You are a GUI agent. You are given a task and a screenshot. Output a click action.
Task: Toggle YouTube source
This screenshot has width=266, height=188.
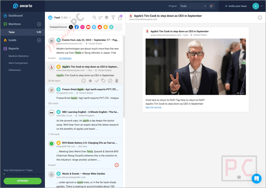point(88,27)
